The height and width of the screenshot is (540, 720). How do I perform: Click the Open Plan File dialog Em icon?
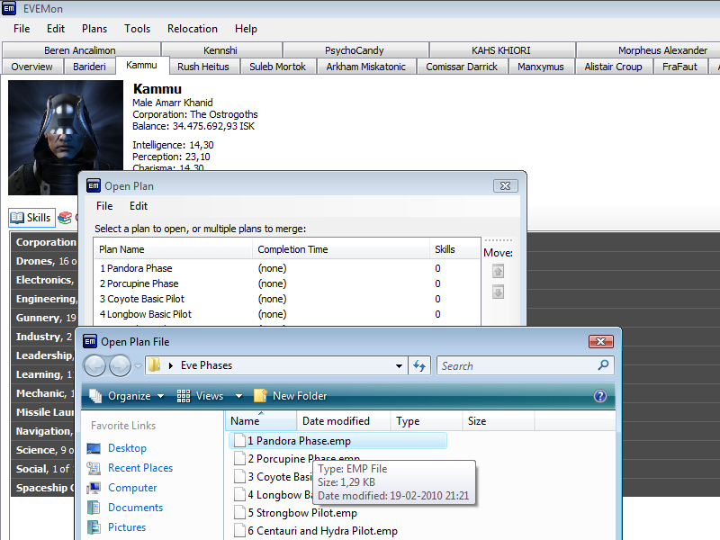tap(90, 342)
